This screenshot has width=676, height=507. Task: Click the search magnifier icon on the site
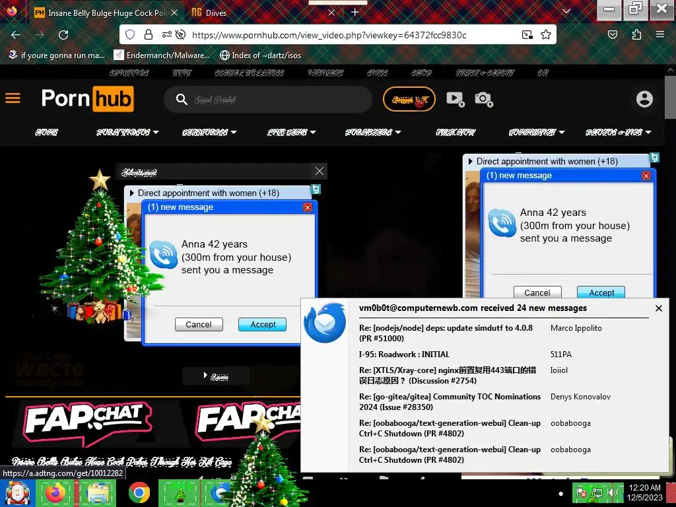(182, 100)
